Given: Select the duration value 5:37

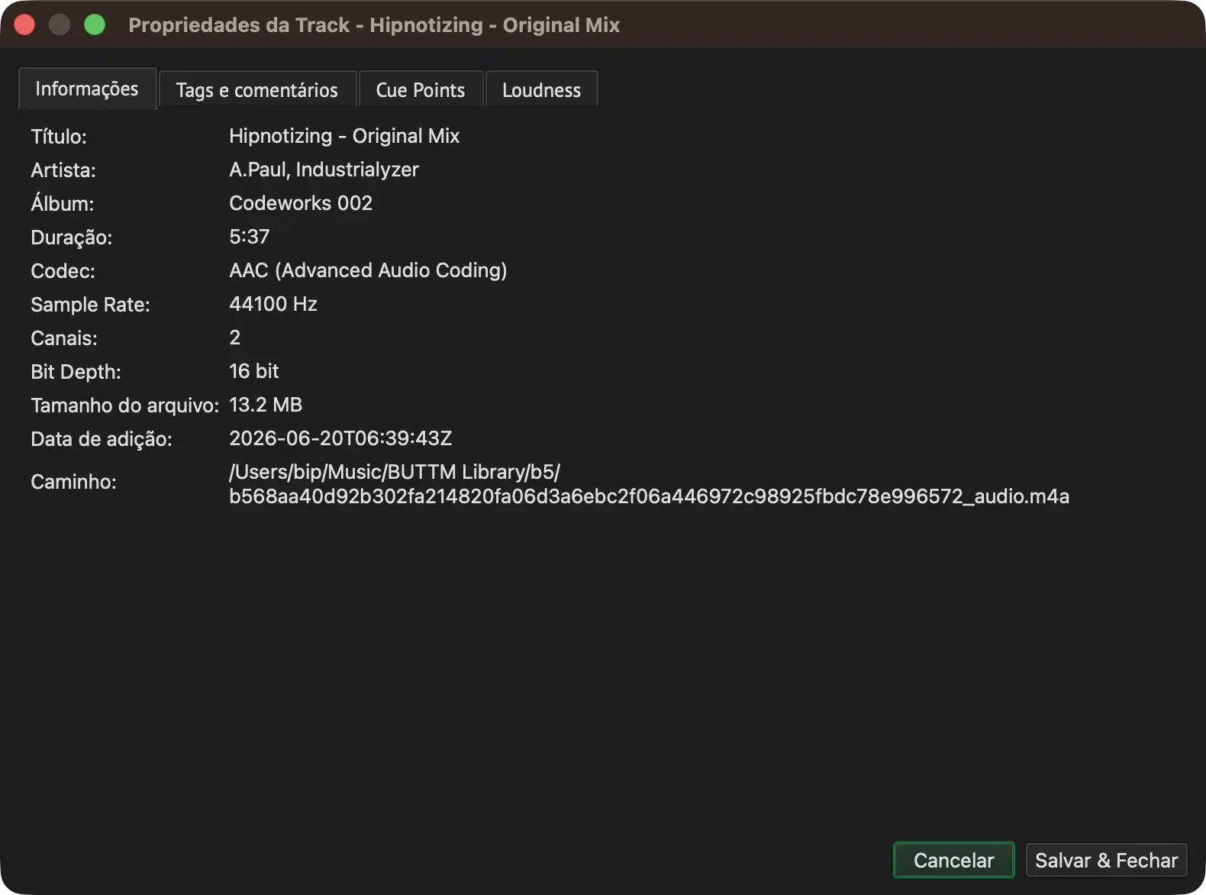Looking at the screenshot, I should coord(250,237).
